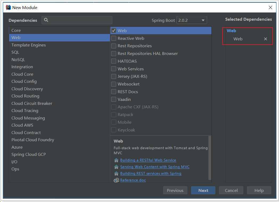Viewport: 279px width, 202px height.
Task: Click the search magnifier icon
Action: [x=46, y=20]
